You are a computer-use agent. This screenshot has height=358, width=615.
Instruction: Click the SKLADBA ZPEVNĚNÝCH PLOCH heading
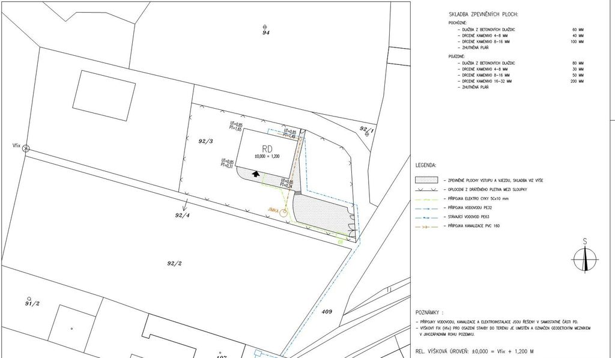point(482,14)
